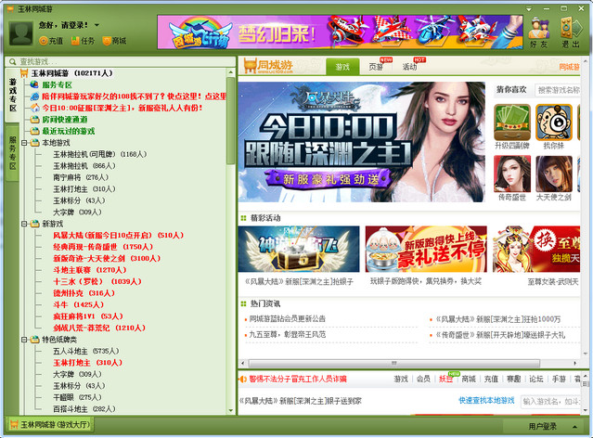
Task: Click the 搜索游戏名称 search field
Action: (x=558, y=90)
